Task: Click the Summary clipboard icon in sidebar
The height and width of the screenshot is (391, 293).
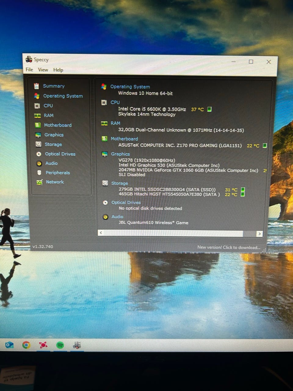Action: 37,86
